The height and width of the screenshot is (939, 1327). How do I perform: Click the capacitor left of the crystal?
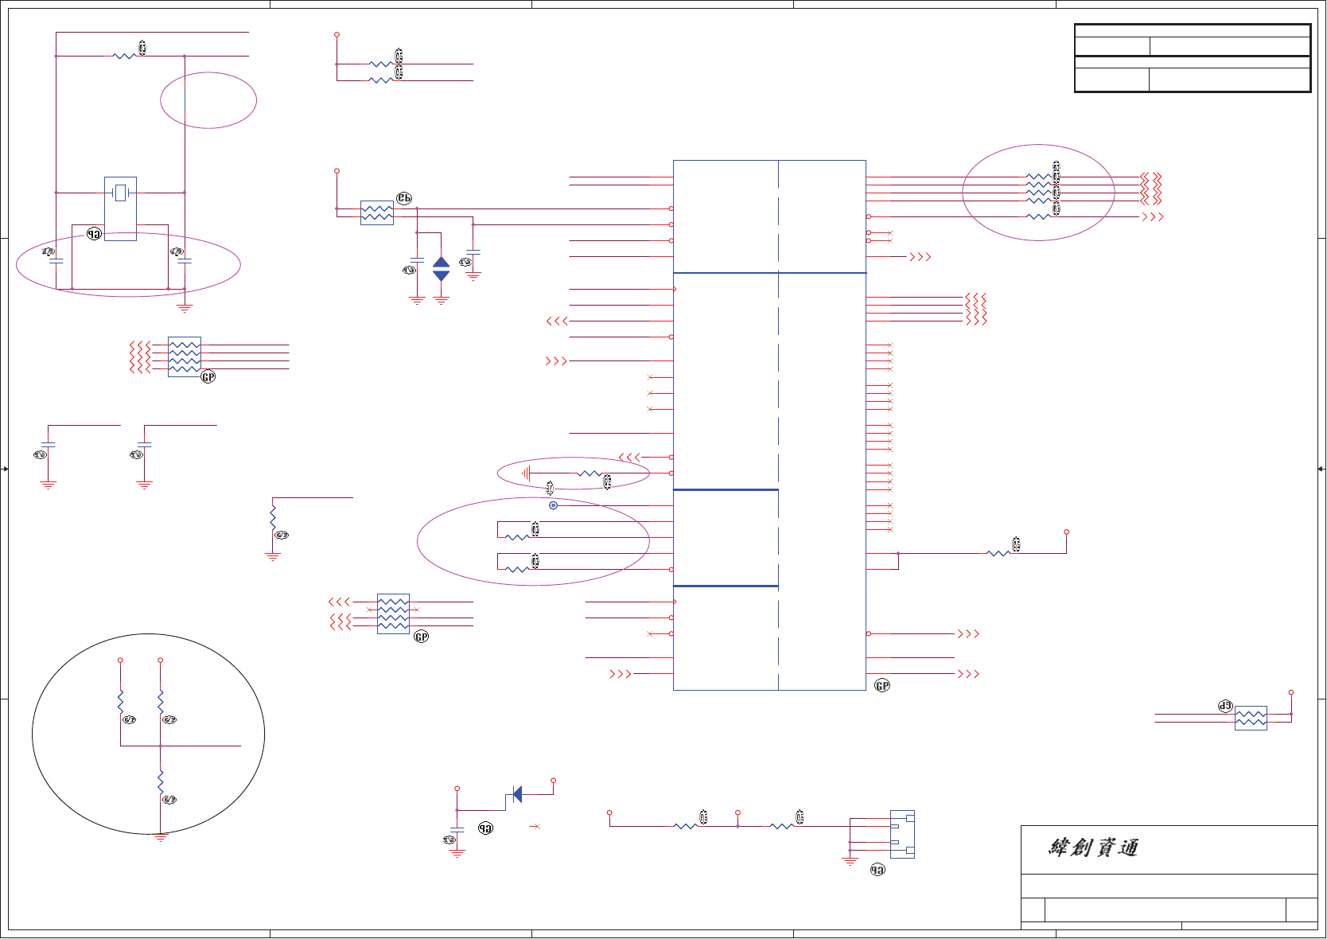pyautogui.click(x=56, y=261)
